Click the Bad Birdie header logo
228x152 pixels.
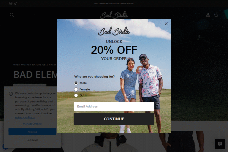point(114,15)
